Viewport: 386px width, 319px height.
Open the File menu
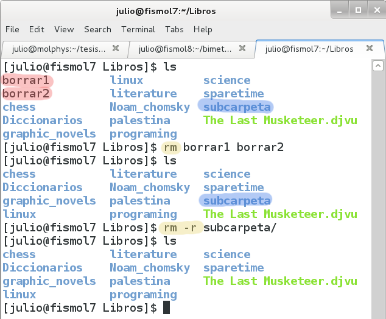pyautogui.click(x=12, y=29)
